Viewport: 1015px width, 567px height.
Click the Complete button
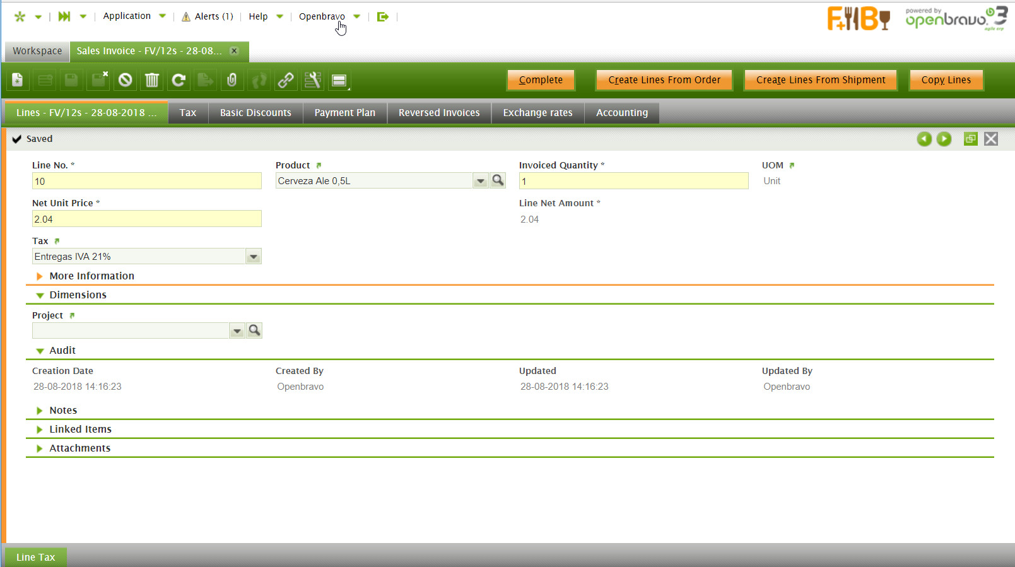(541, 80)
